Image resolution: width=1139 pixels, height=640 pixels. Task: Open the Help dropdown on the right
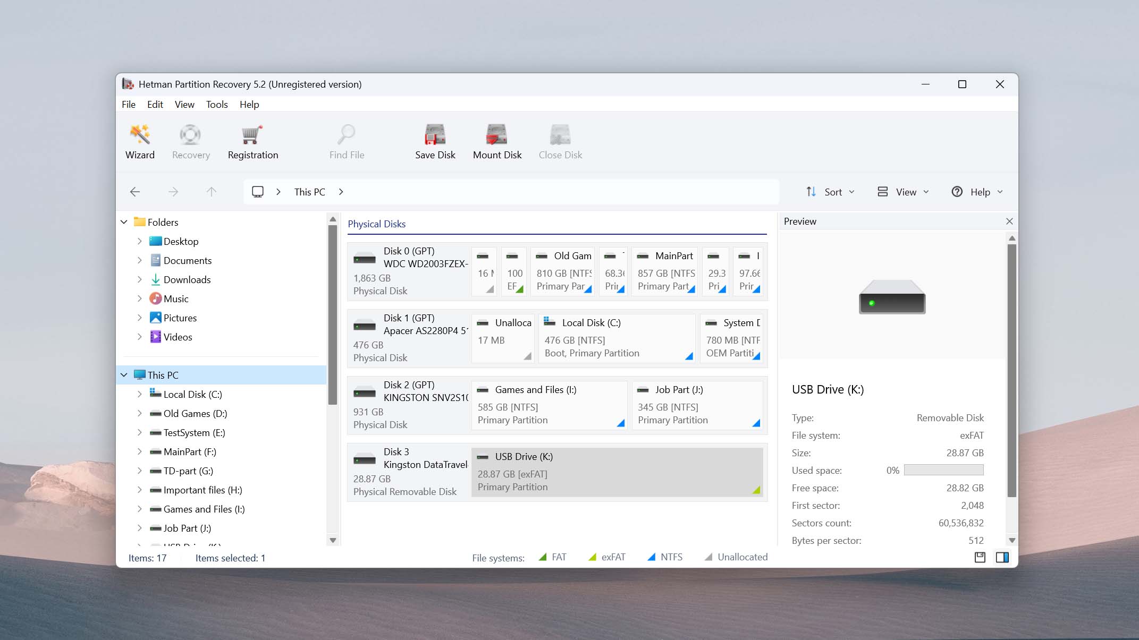(977, 192)
